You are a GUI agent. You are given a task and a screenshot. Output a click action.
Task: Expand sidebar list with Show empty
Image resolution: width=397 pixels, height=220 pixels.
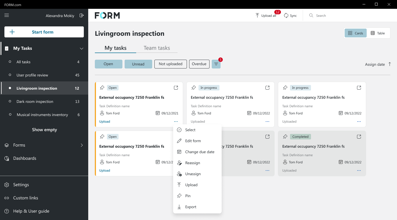point(44,130)
